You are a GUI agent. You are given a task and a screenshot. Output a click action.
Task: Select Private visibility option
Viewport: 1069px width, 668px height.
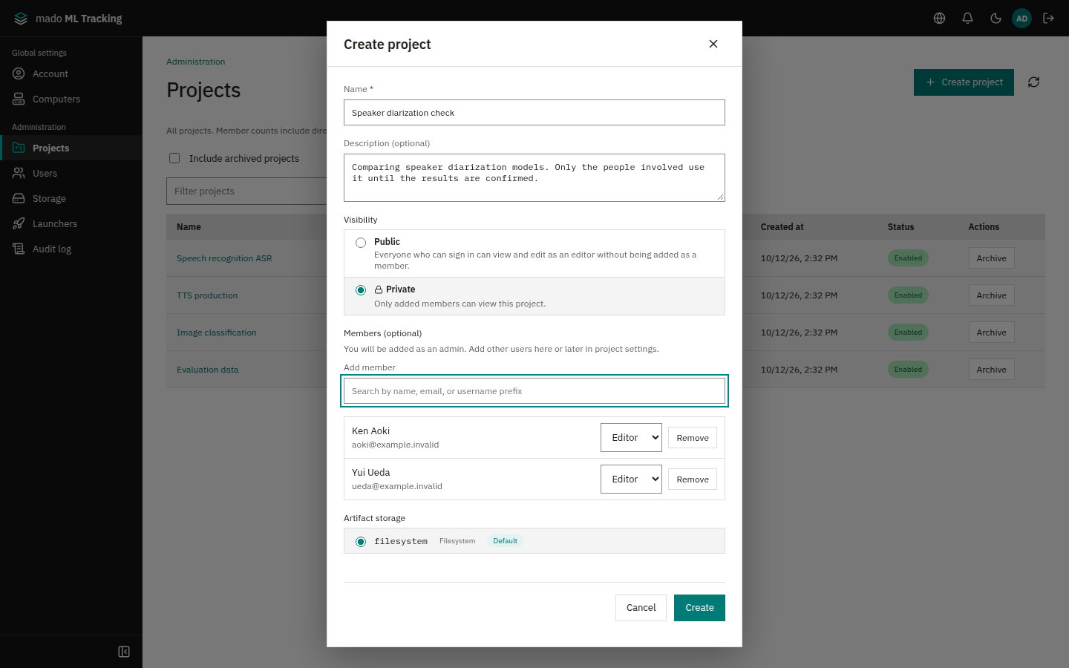361,290
